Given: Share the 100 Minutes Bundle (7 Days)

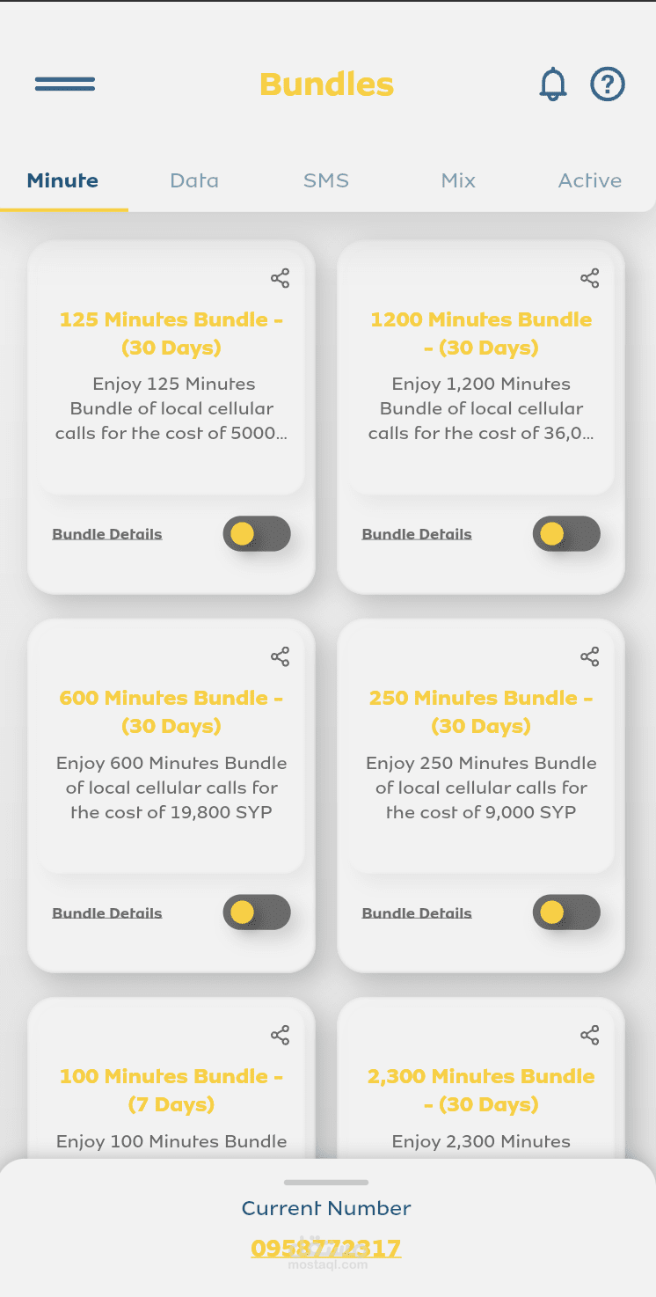Looking at the screenshot, I should tap(280, 1036).
